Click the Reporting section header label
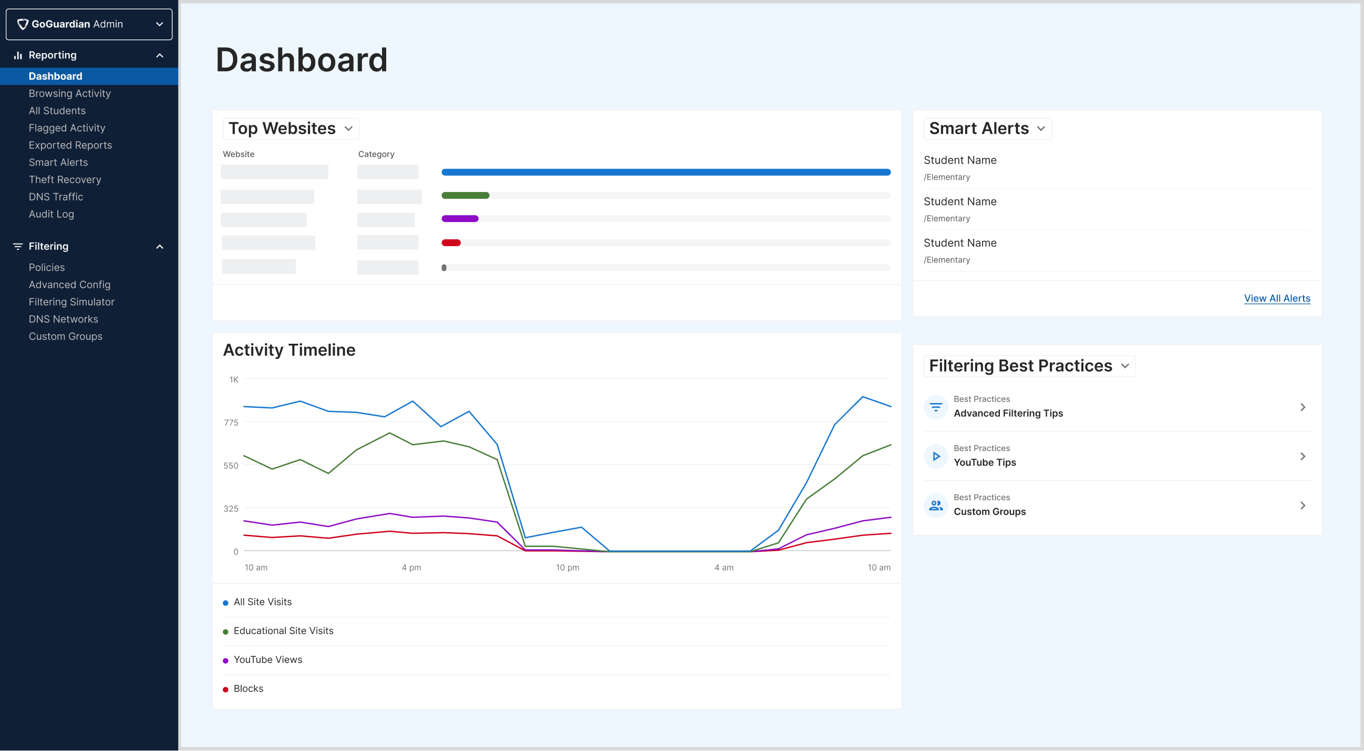This screenshot has height=751, width=1364. point(53,55)
